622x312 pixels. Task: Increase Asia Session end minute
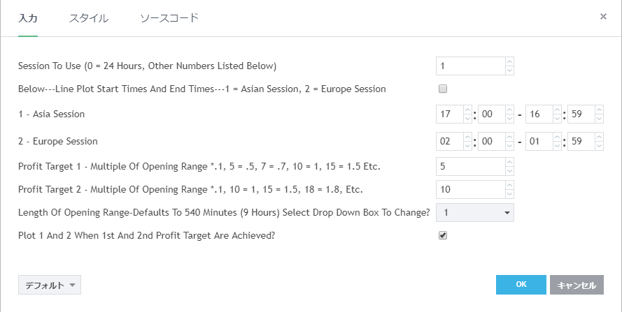(x=599, y=110)
